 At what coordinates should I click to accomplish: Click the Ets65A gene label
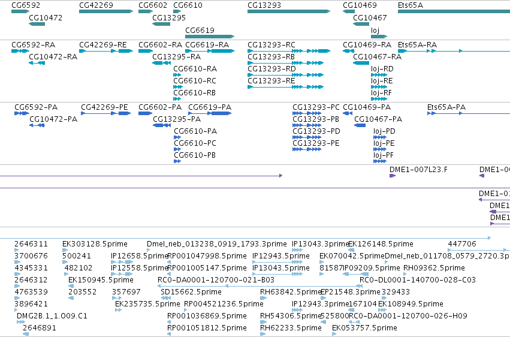411,5
